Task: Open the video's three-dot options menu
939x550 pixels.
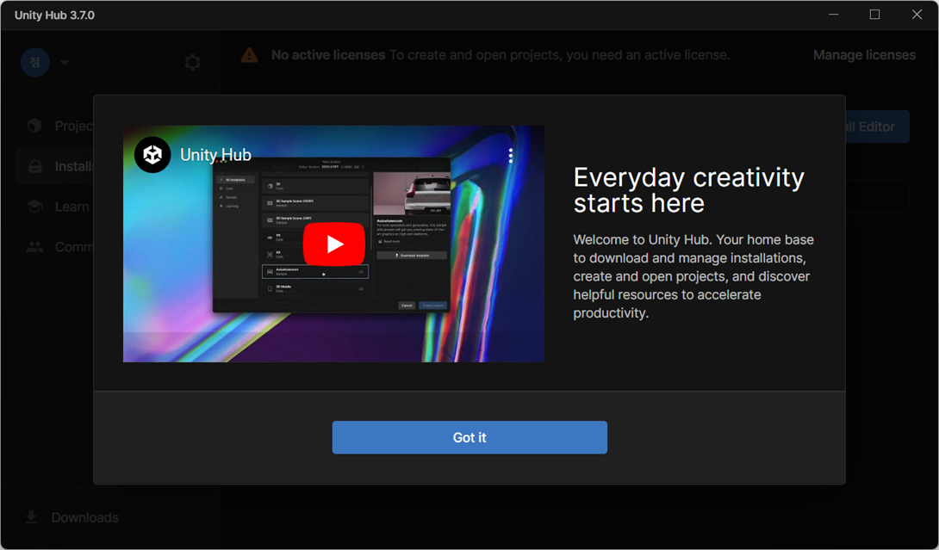Action: [x=510, y=156]
